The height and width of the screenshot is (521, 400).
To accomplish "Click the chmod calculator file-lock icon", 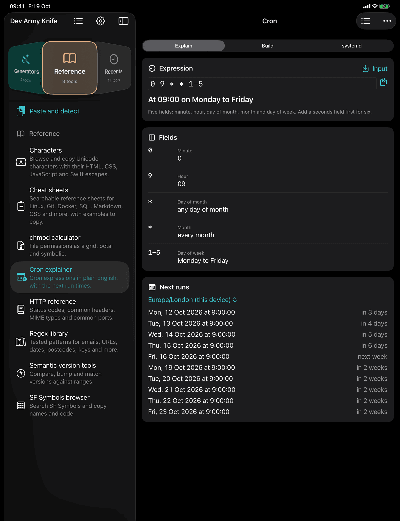I will pyautogui.click(x=21, y=246).
